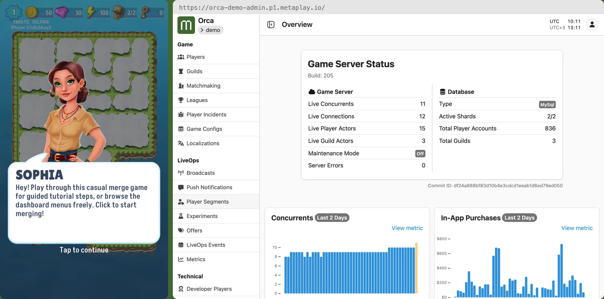604x299 pixels.
Task: Click the Broadcasts antenna icon
Action: (x=181, y=173)
